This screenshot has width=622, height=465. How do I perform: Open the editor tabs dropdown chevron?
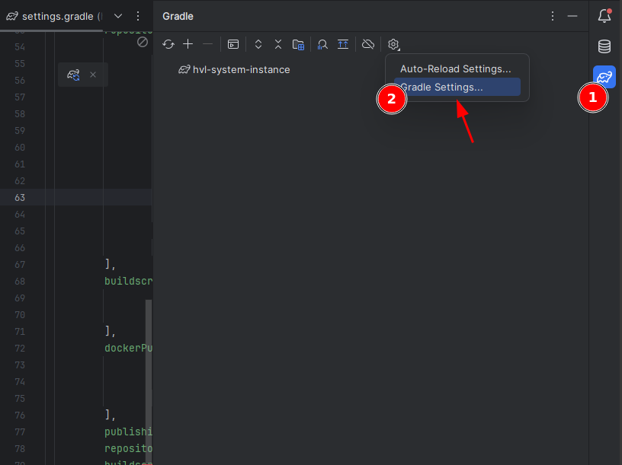(x=118, y=16)
